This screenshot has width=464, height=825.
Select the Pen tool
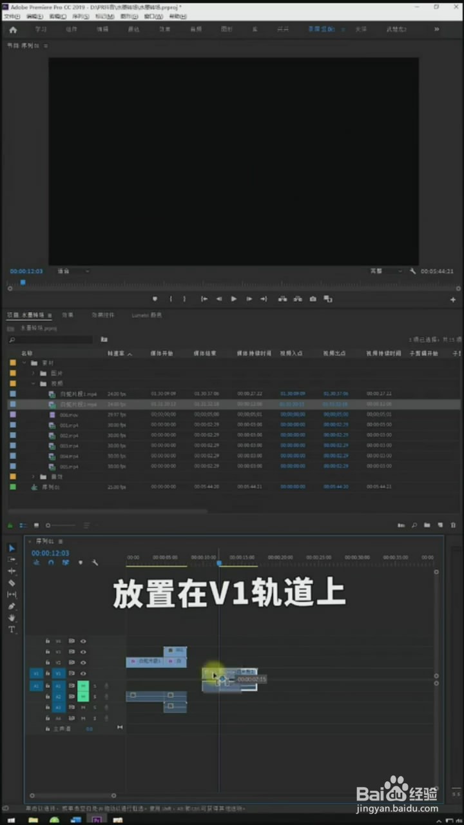pyautogui.click(x=12, y=606)
